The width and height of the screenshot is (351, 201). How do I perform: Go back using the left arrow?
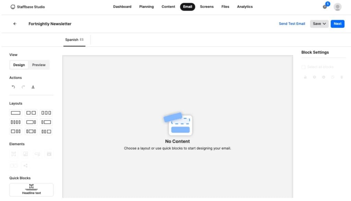tap(15, 24)
